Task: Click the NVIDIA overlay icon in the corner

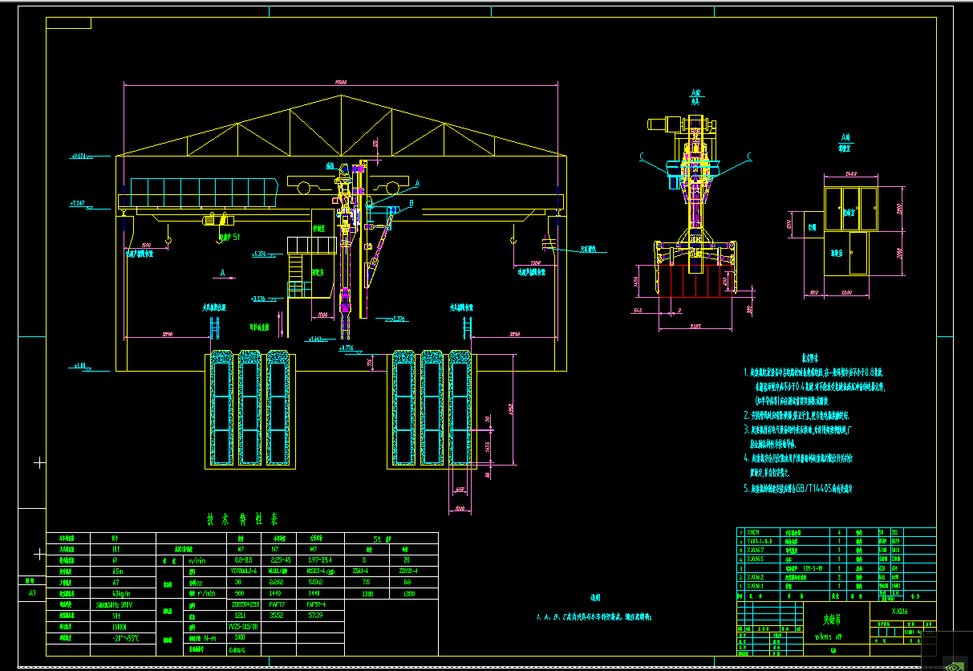Action: tap(955, 663)
